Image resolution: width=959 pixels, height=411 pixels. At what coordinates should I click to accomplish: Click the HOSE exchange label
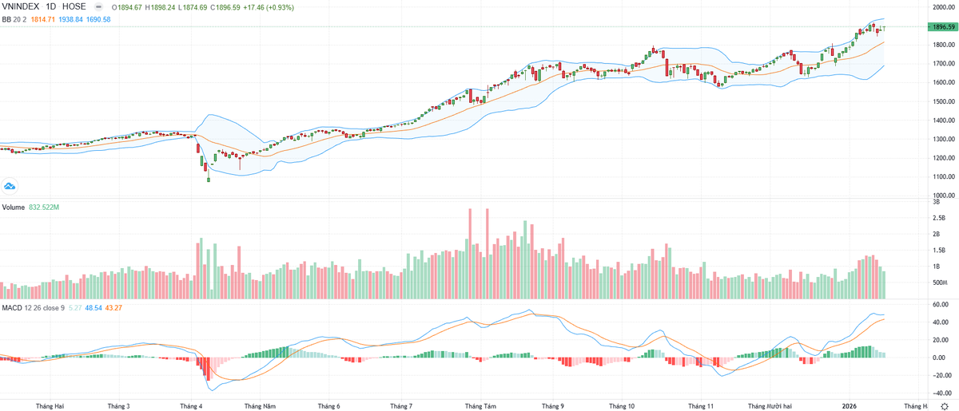[x=74, y=6]
